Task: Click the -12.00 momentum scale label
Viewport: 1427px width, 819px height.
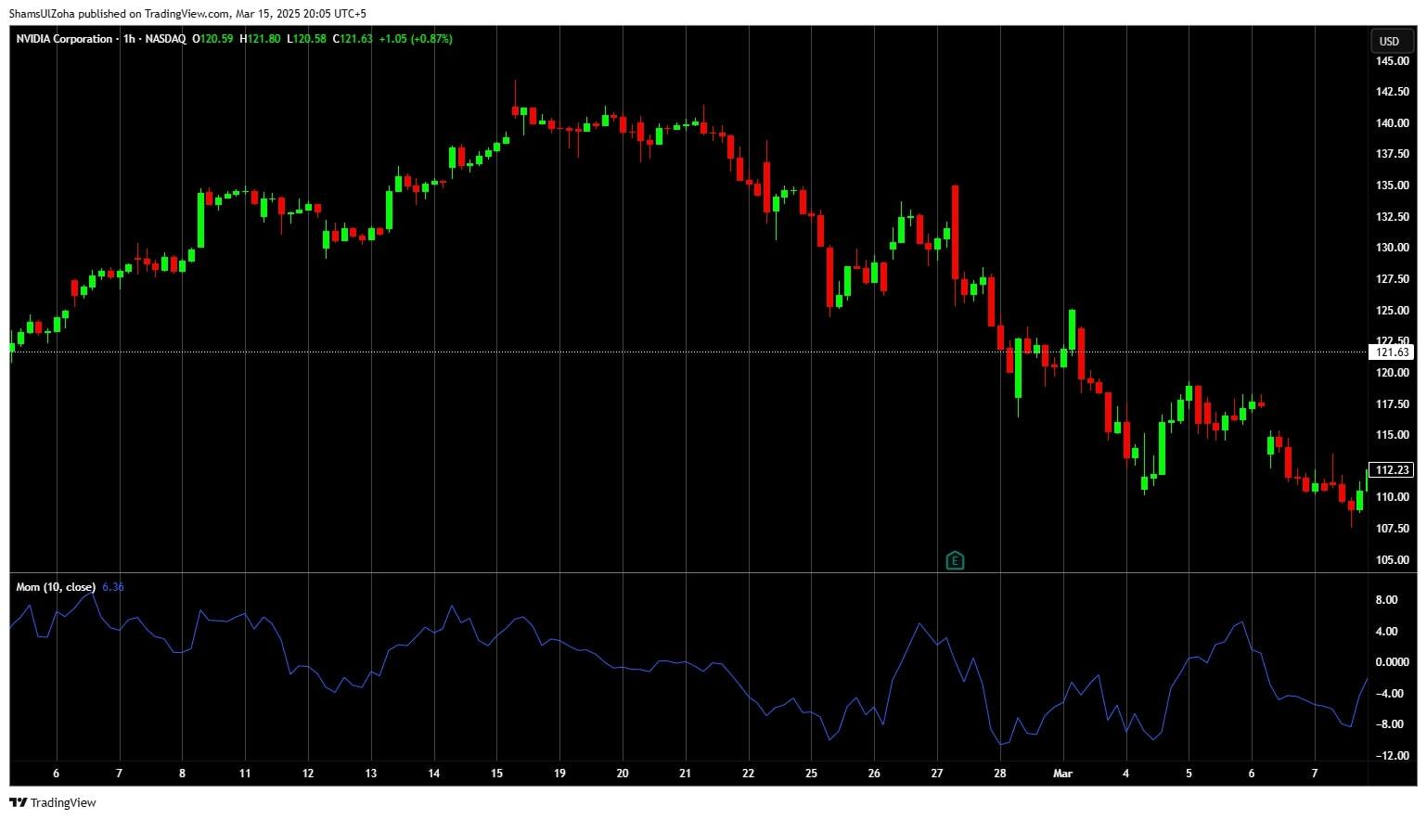Action: pos(1392,756)
